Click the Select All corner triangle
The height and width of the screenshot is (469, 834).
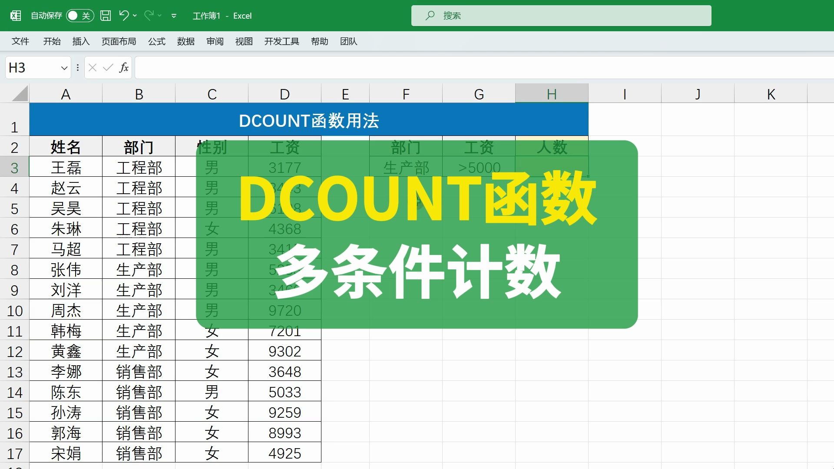pyautogui.click(x=20, y=93)
